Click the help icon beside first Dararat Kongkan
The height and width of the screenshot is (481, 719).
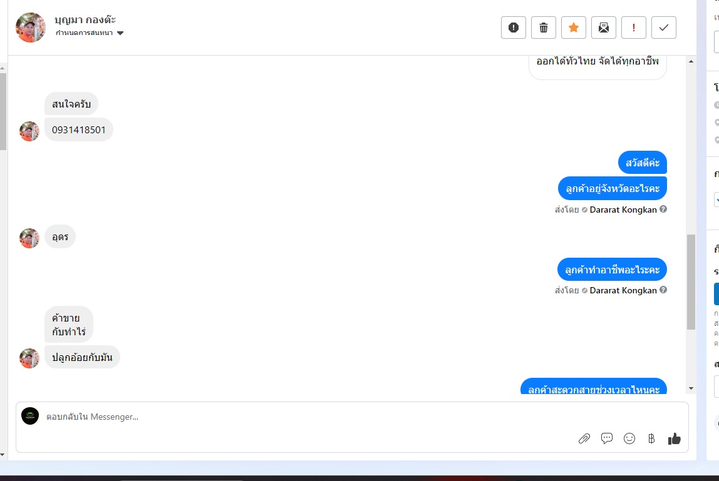tap(663, 210)
